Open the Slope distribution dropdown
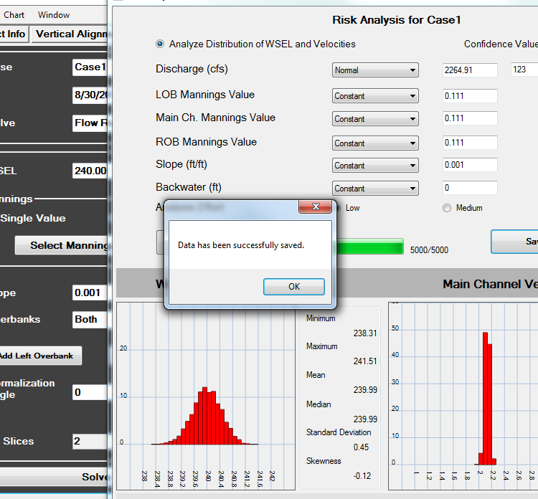 coord(375,166)
